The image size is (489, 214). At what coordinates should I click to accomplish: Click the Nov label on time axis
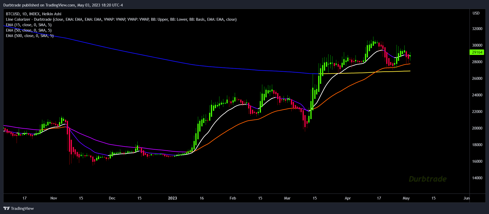pos(53,198)
